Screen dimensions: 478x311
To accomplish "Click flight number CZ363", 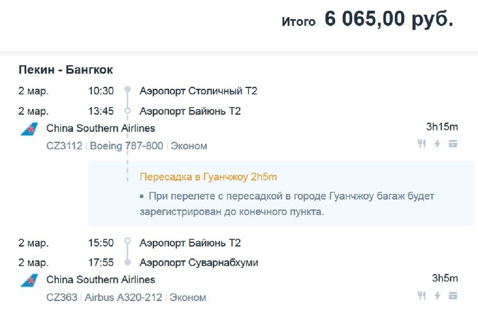I will 62,298.
